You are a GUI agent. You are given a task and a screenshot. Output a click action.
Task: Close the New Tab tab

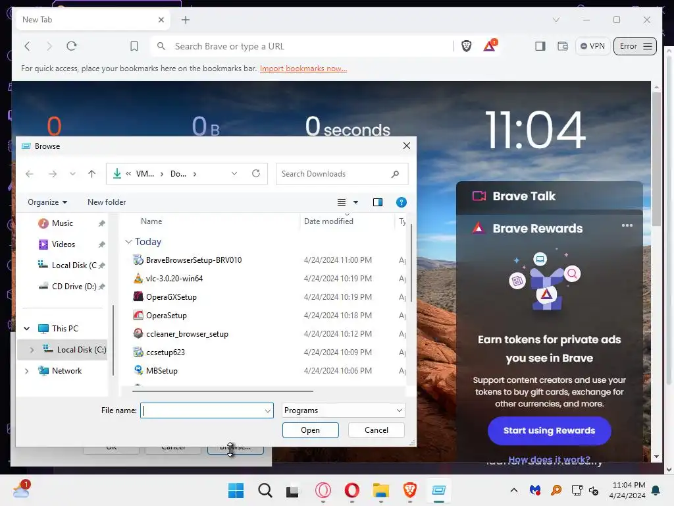coord(161,20)
